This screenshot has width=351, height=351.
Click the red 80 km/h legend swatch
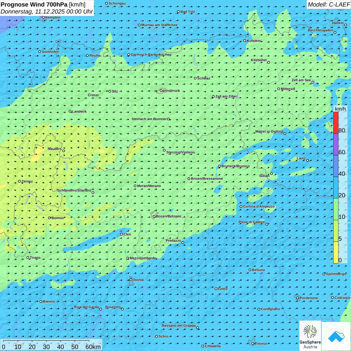336,123
